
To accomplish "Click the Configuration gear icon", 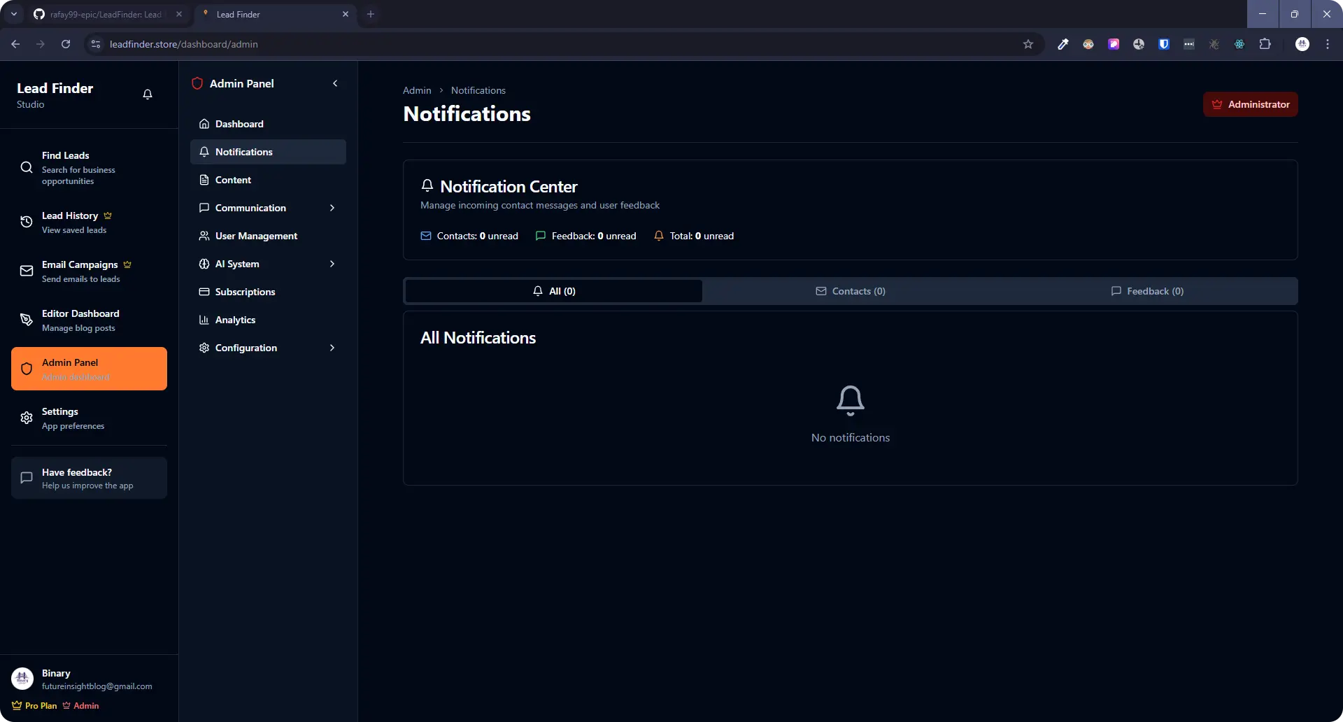I will [x=204, y=348].
